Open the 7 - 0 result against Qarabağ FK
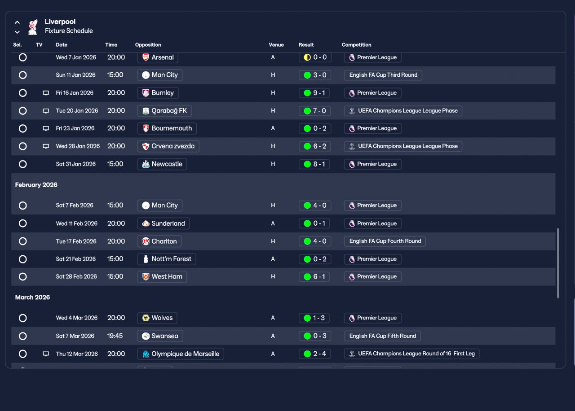575x411 pixels. pos(314,111)
